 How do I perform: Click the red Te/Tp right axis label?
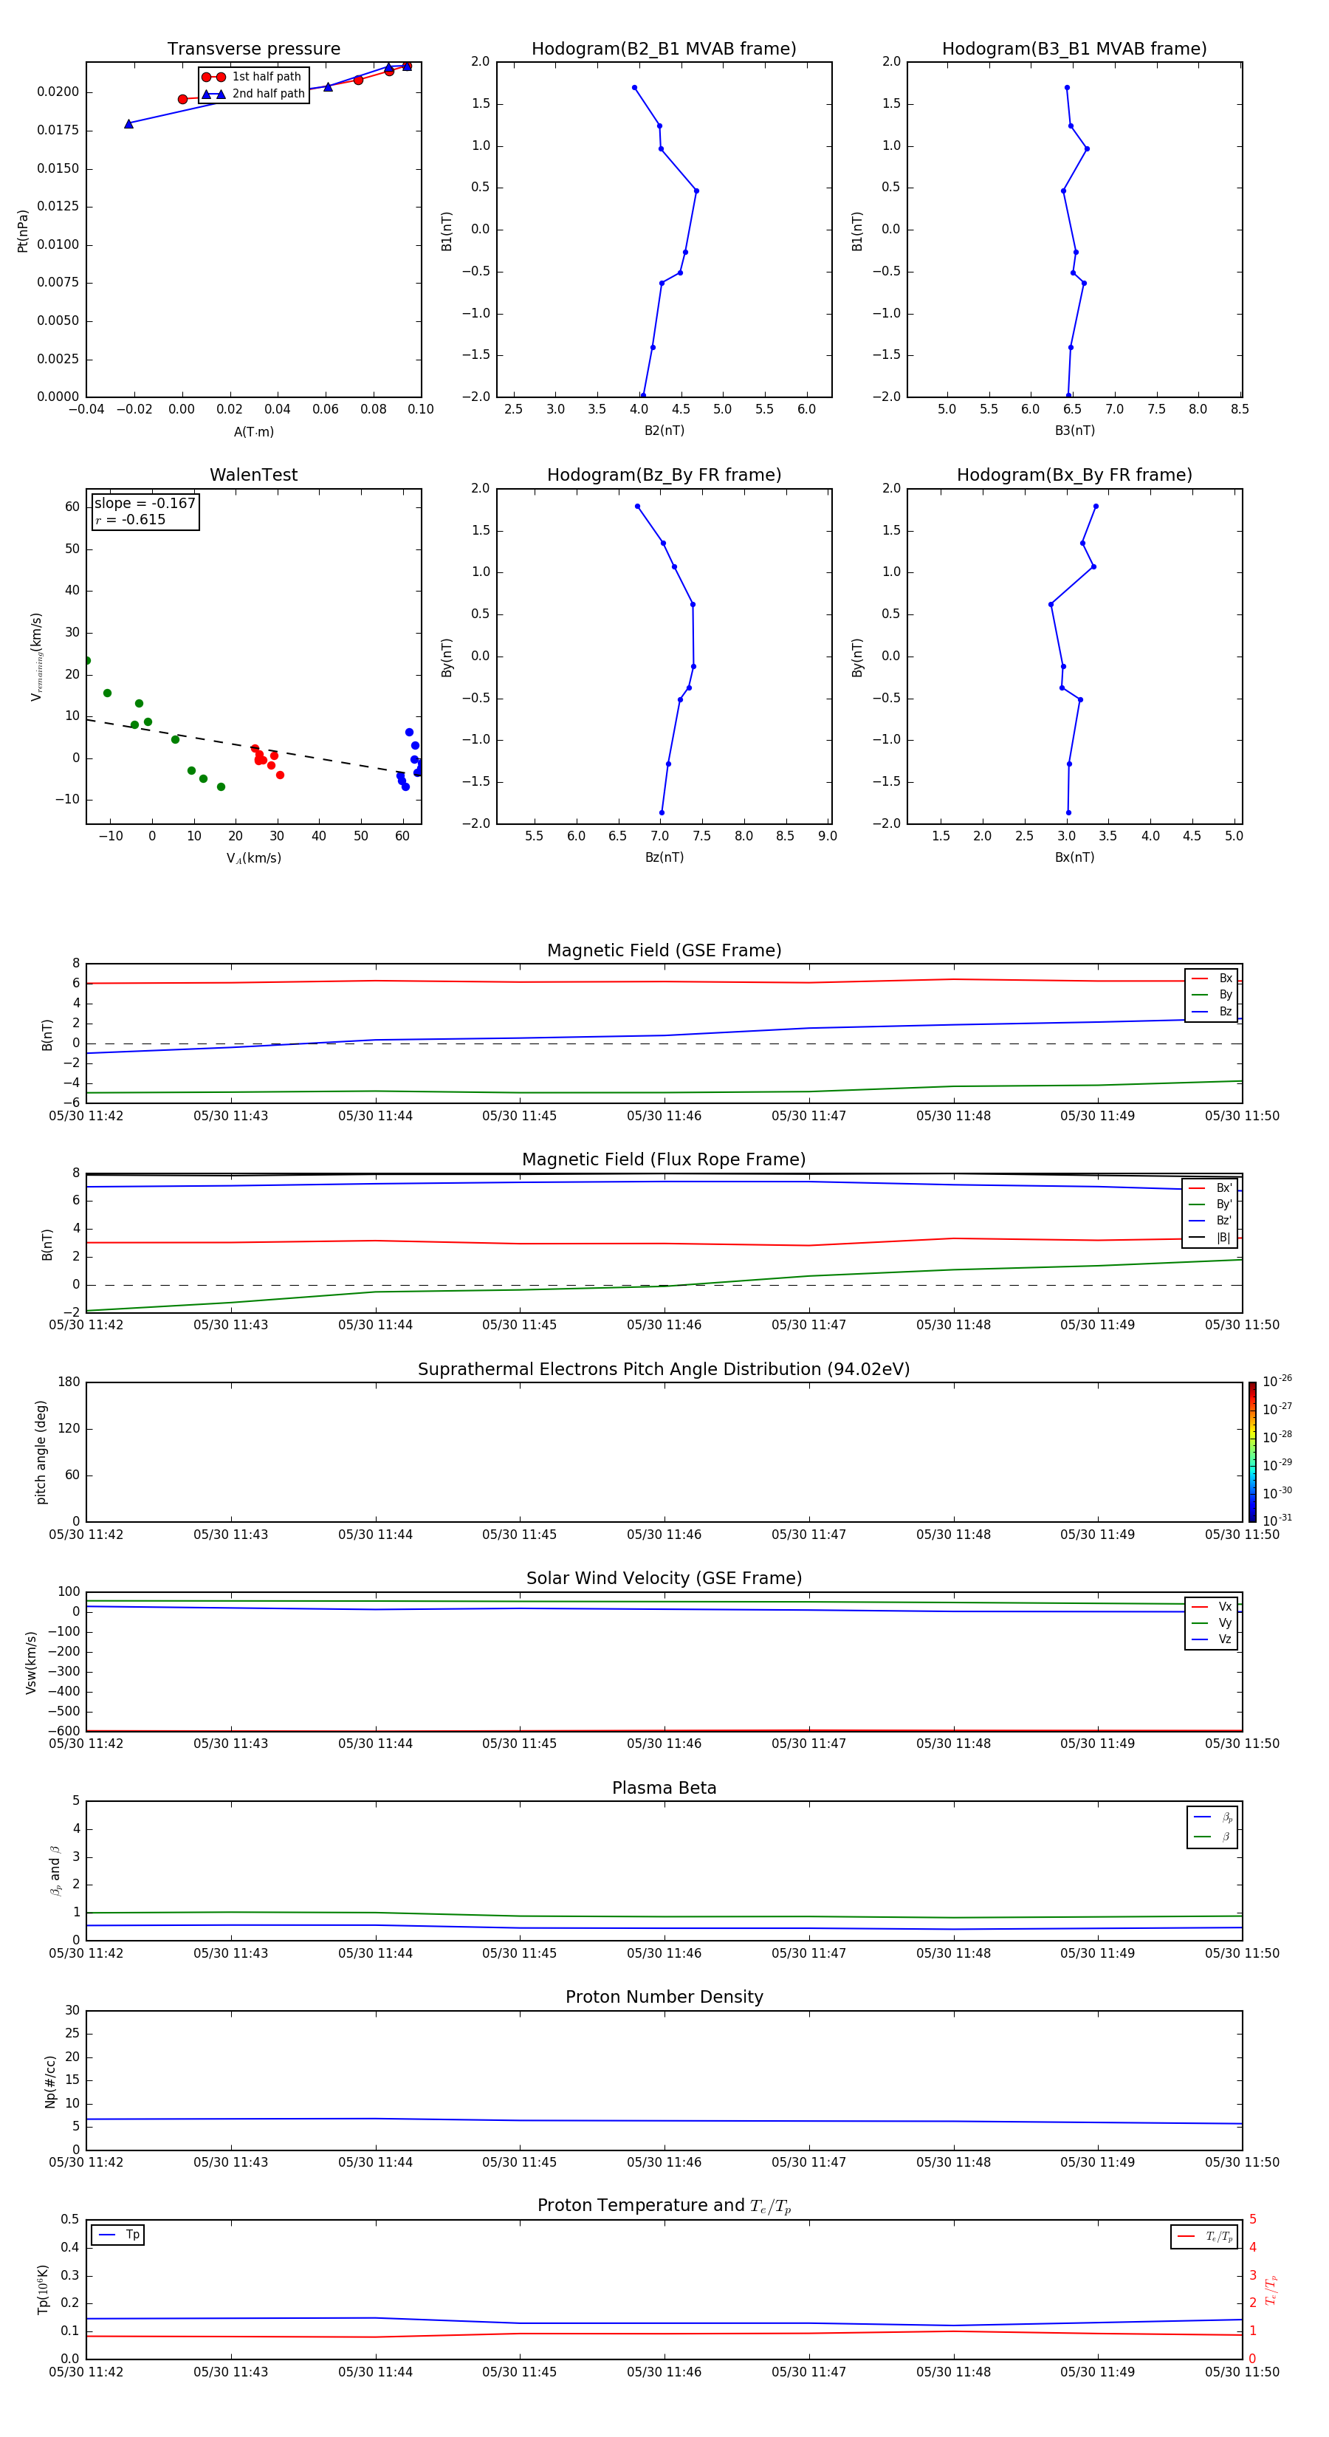click(1271, 2289)
